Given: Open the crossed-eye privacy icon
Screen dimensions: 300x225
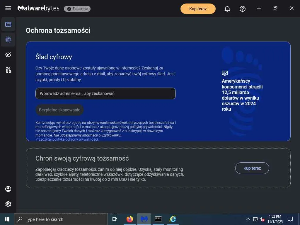Looking at the screenshot, I should (x=8, y=55).
